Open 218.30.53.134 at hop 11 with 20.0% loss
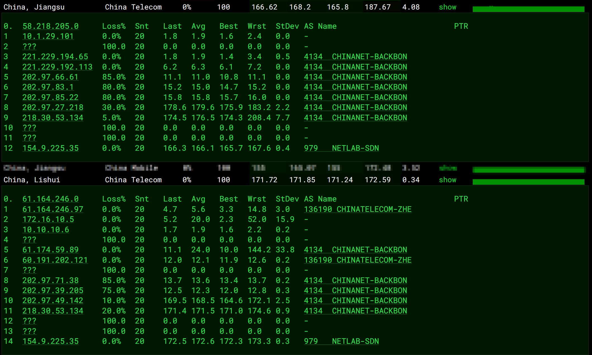This screenshot has height=355, width=592. 53,311
